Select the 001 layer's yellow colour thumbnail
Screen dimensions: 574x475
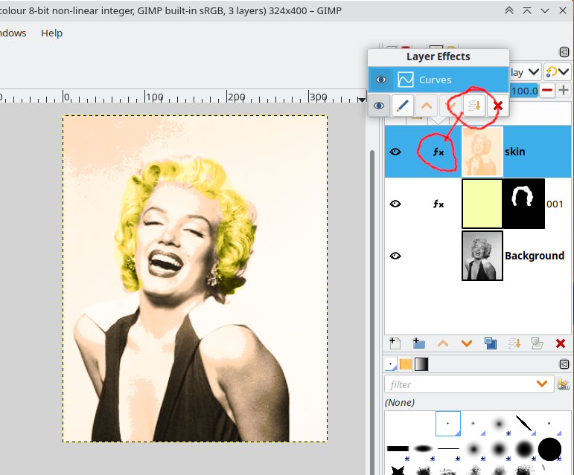(482, 204)
